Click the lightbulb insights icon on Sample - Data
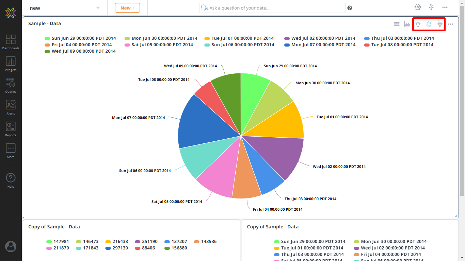This screenshot has height=261, width=465. pyautogui.click(x=418, y=24)
